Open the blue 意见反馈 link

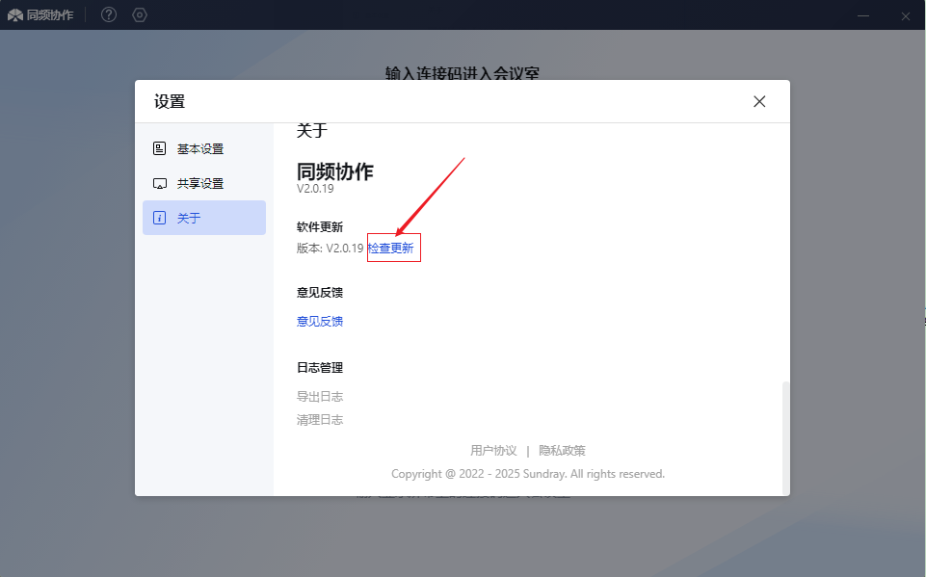320,321
